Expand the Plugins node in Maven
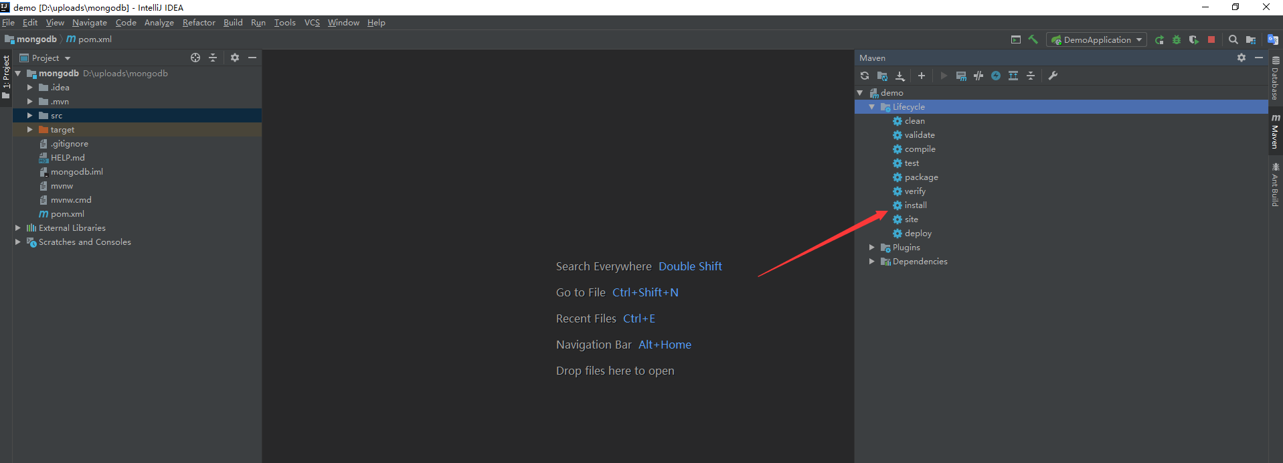 pos(872,247)
